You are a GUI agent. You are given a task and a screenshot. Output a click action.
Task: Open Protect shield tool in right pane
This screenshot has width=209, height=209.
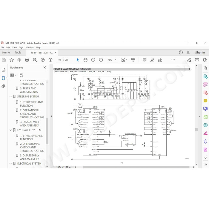(205, 141)
